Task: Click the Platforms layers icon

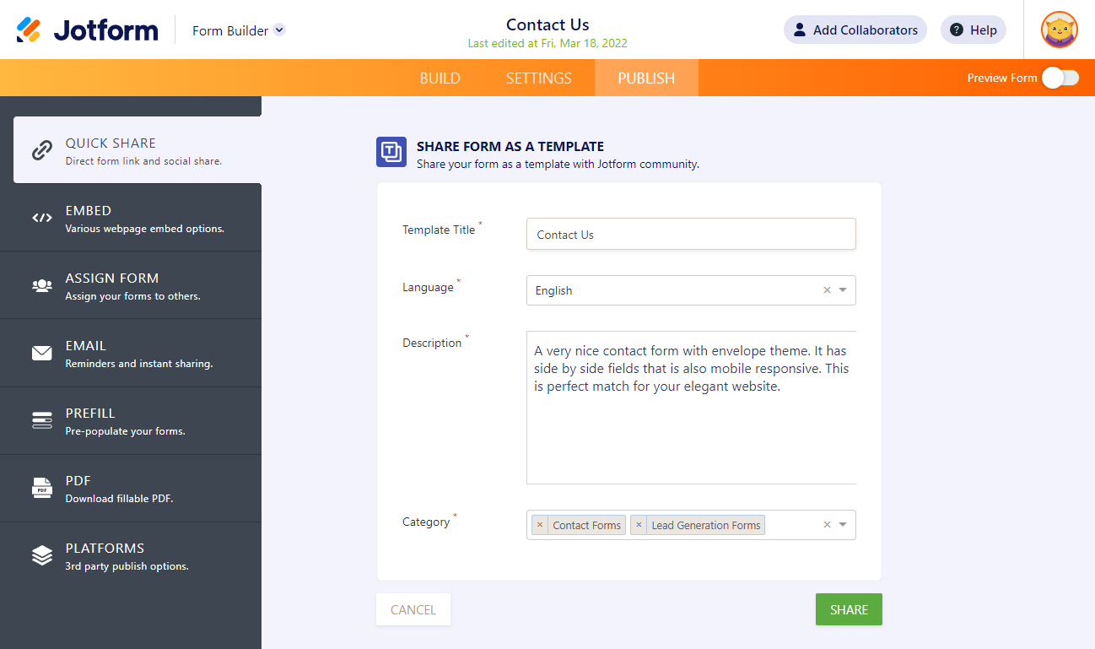Action: [42, 555]
